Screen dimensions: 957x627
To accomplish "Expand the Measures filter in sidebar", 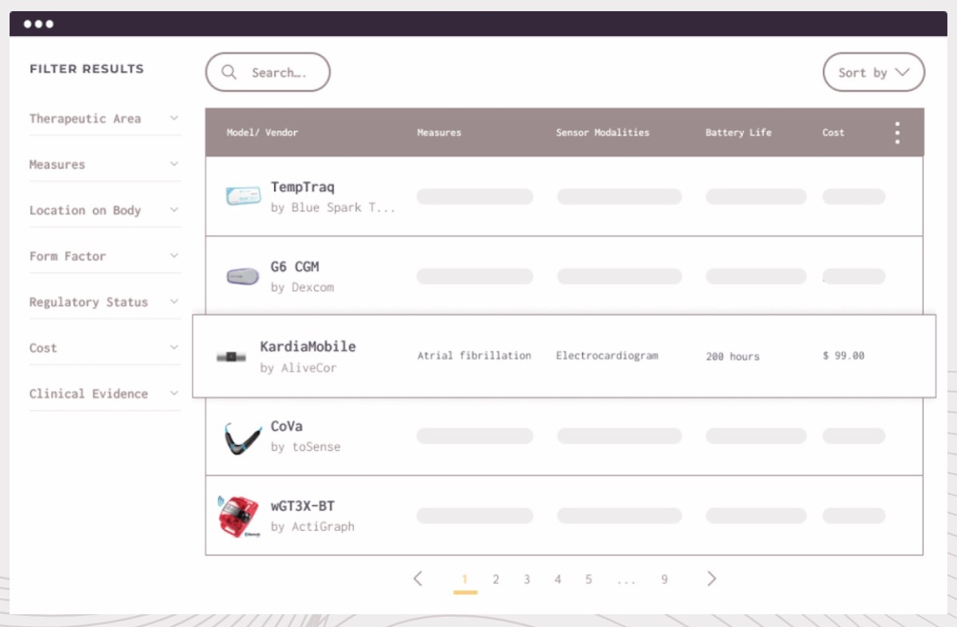I will point(104,165).
